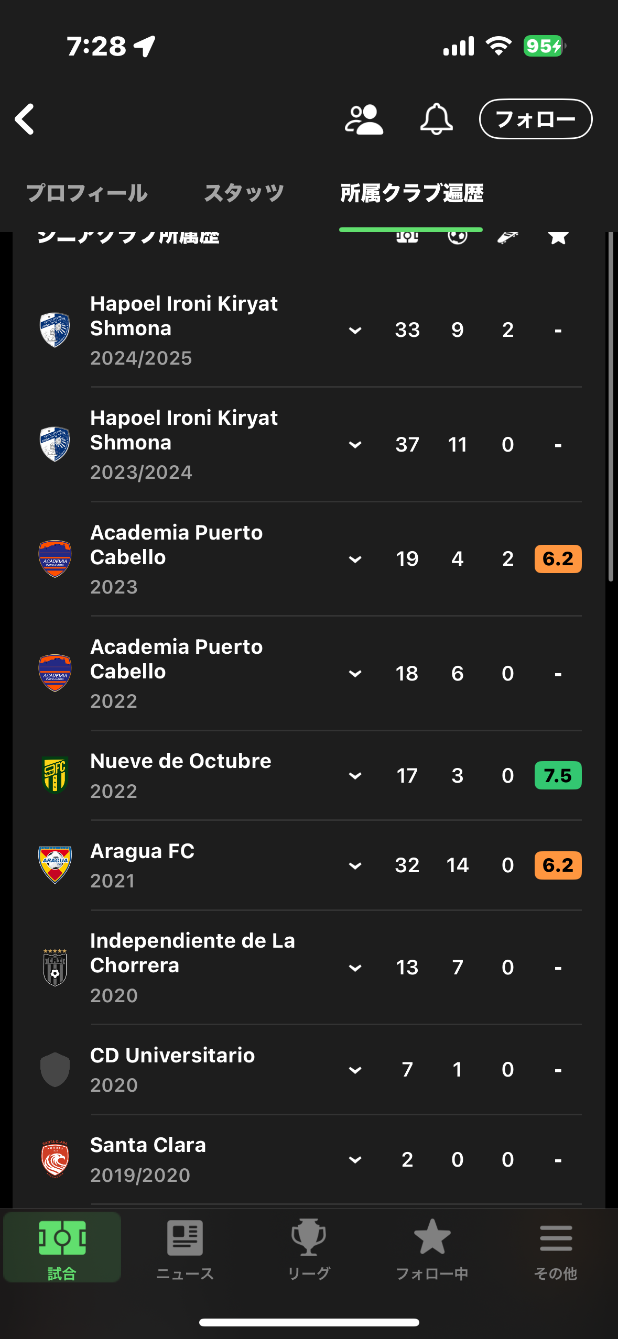Open the teammates people icon
618x1339 pixels.
364,120
